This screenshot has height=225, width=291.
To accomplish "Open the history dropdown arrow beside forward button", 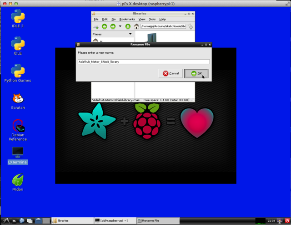I will 120,26.
